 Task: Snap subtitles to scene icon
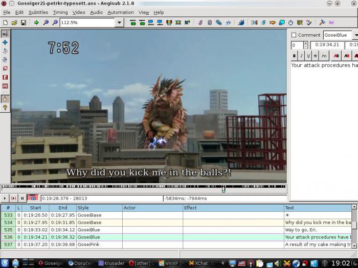tap(178, 22)
